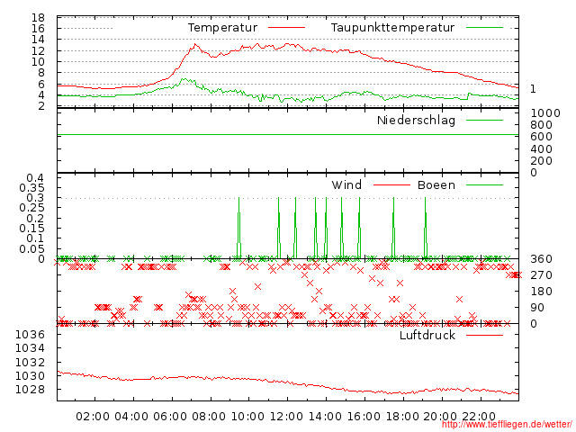Click the 90 wind direction axis value
This screenshot has width=576, height=432.
coord(537,308)
